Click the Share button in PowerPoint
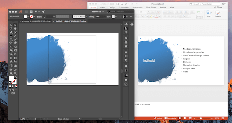Screen dimensions: 232x123 [x=218, y=7]
